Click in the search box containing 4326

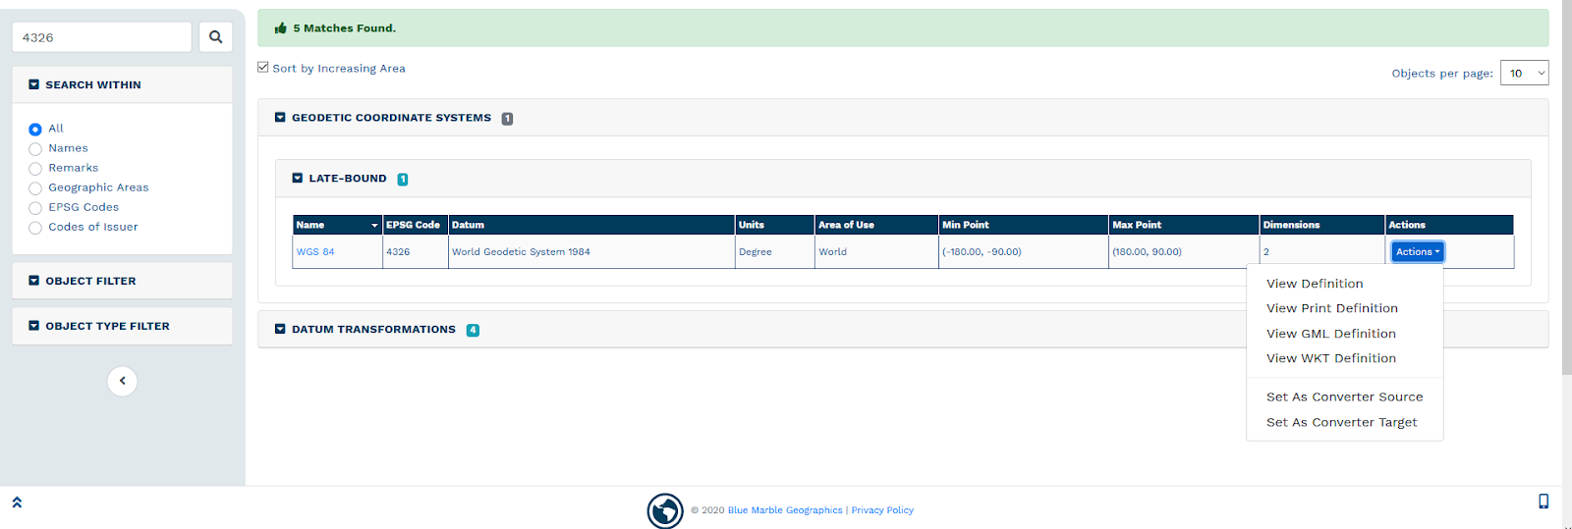click(101, 37)
